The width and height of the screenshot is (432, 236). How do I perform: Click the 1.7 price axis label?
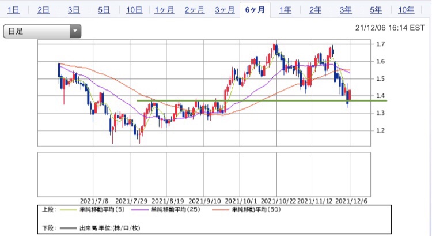[381, 44]
